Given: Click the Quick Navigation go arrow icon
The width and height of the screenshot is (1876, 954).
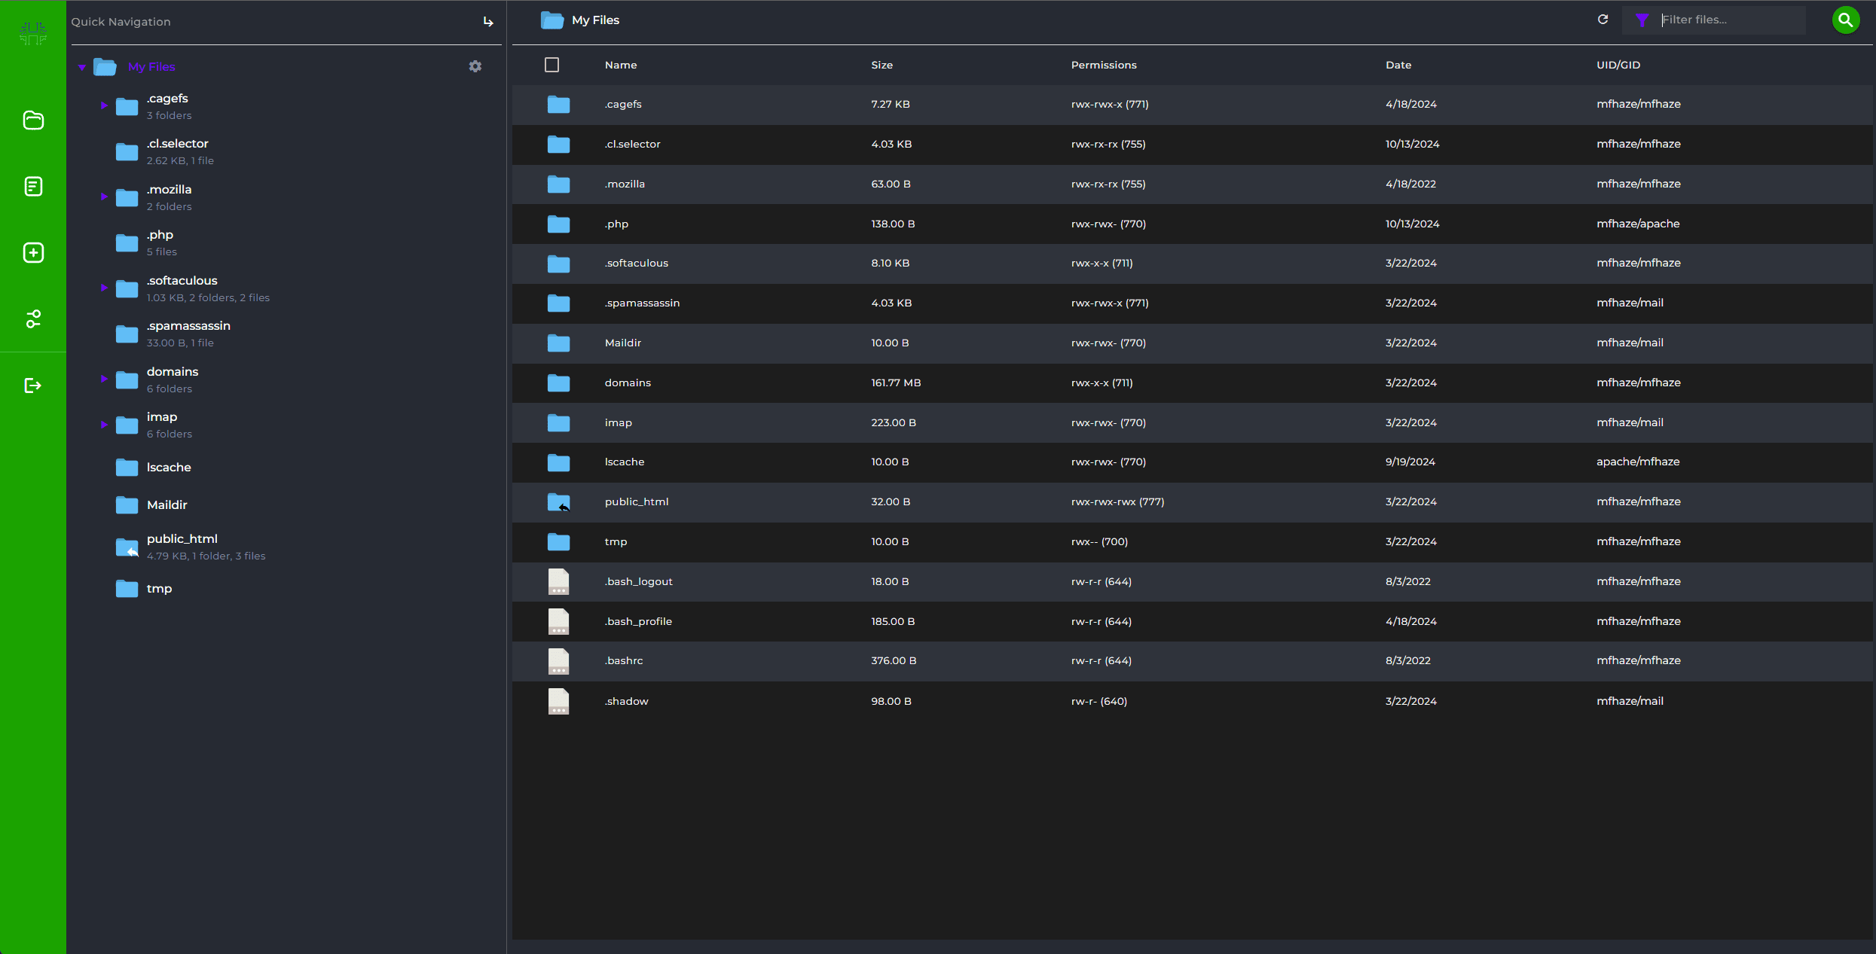Looking at the screenshot, I should point(488,22).
